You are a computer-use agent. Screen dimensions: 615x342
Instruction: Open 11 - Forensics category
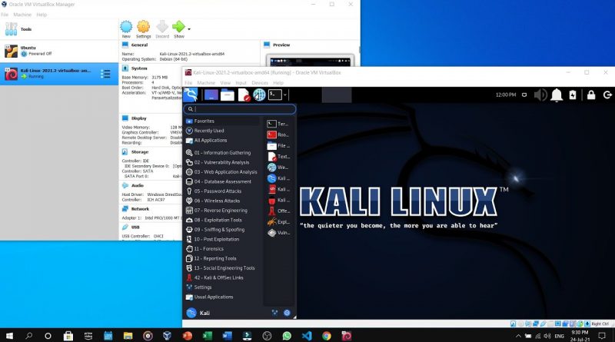pos(221,249)
